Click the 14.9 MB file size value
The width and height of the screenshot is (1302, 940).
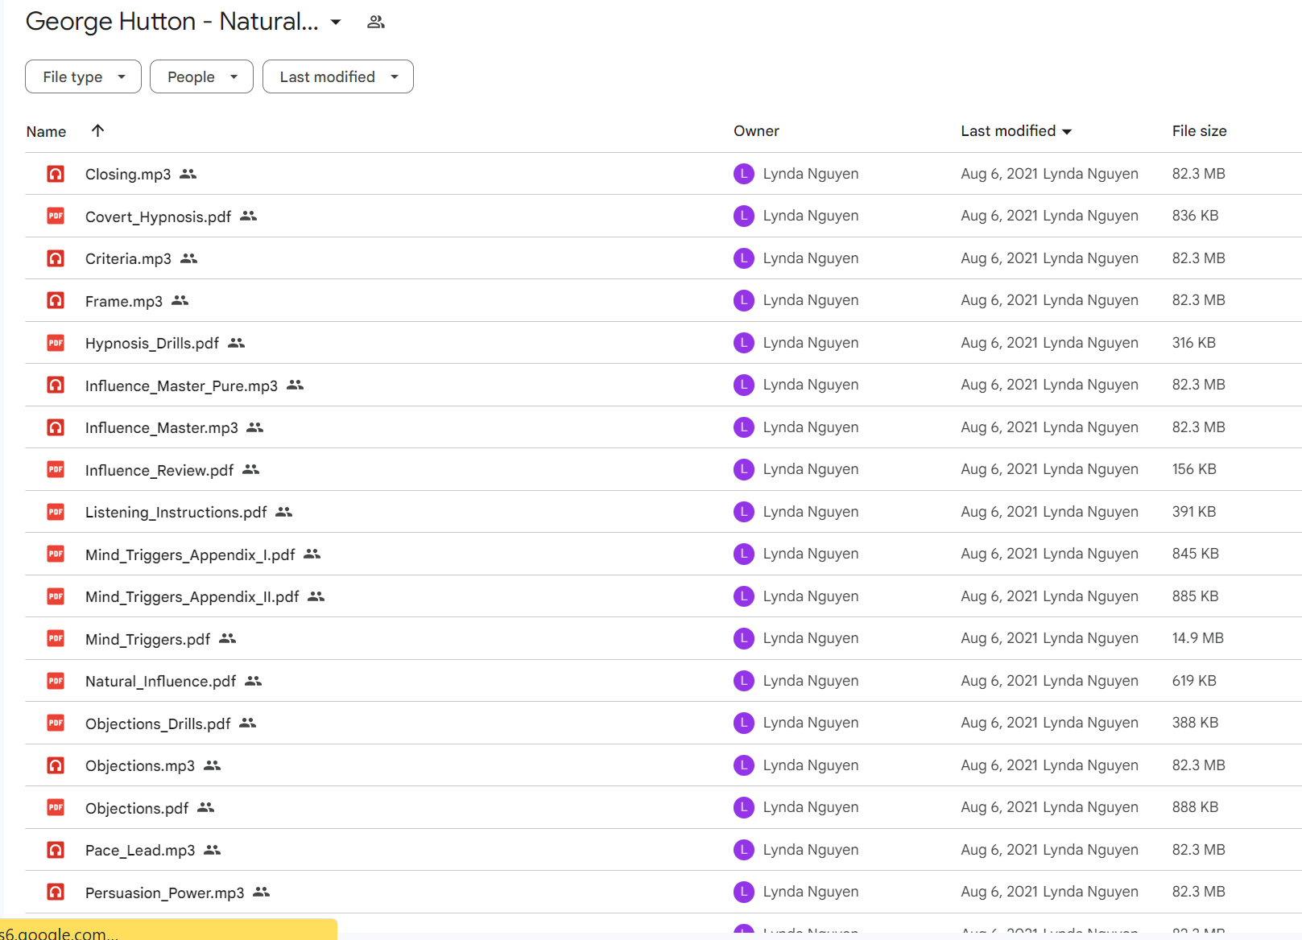[x=1197, y=638]
